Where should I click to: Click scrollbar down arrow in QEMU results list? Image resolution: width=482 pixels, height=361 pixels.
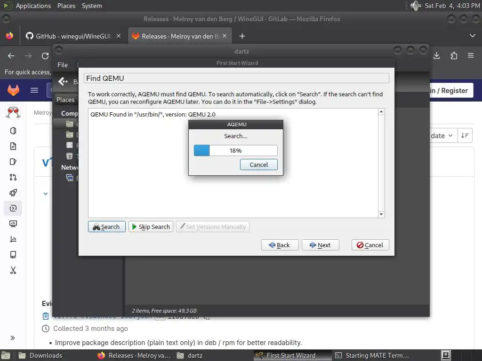381,214
